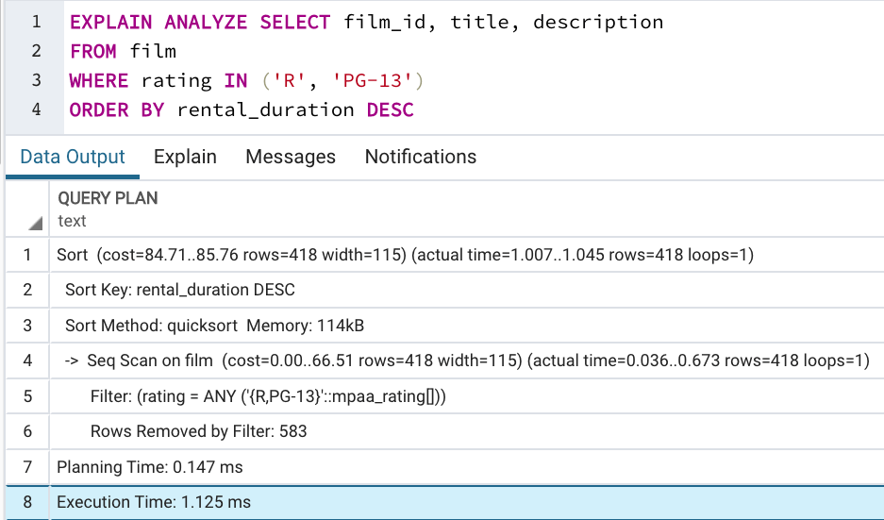This screenshot has height=520, width=884.
Task: Select result row number 8
Action: point(27,502)
